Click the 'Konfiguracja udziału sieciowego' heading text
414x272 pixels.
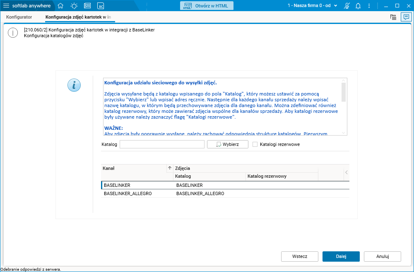pyautogui.click(x=161, y=83)
